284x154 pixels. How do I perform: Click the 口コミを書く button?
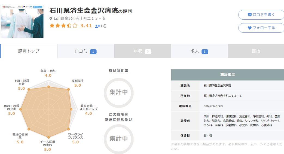coord(261,15)
